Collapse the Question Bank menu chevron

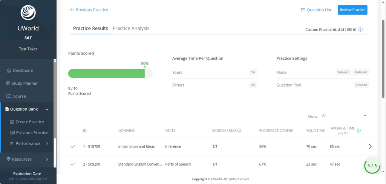tap(47, 109)
